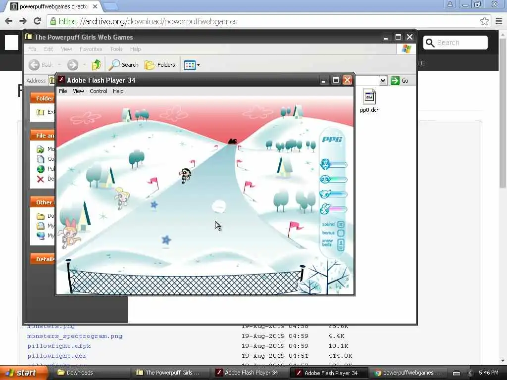This screenshot has width=507, height=380.
Task: Reload the page in Chrome
Action: pyautogui.click(x=37, y=21)
